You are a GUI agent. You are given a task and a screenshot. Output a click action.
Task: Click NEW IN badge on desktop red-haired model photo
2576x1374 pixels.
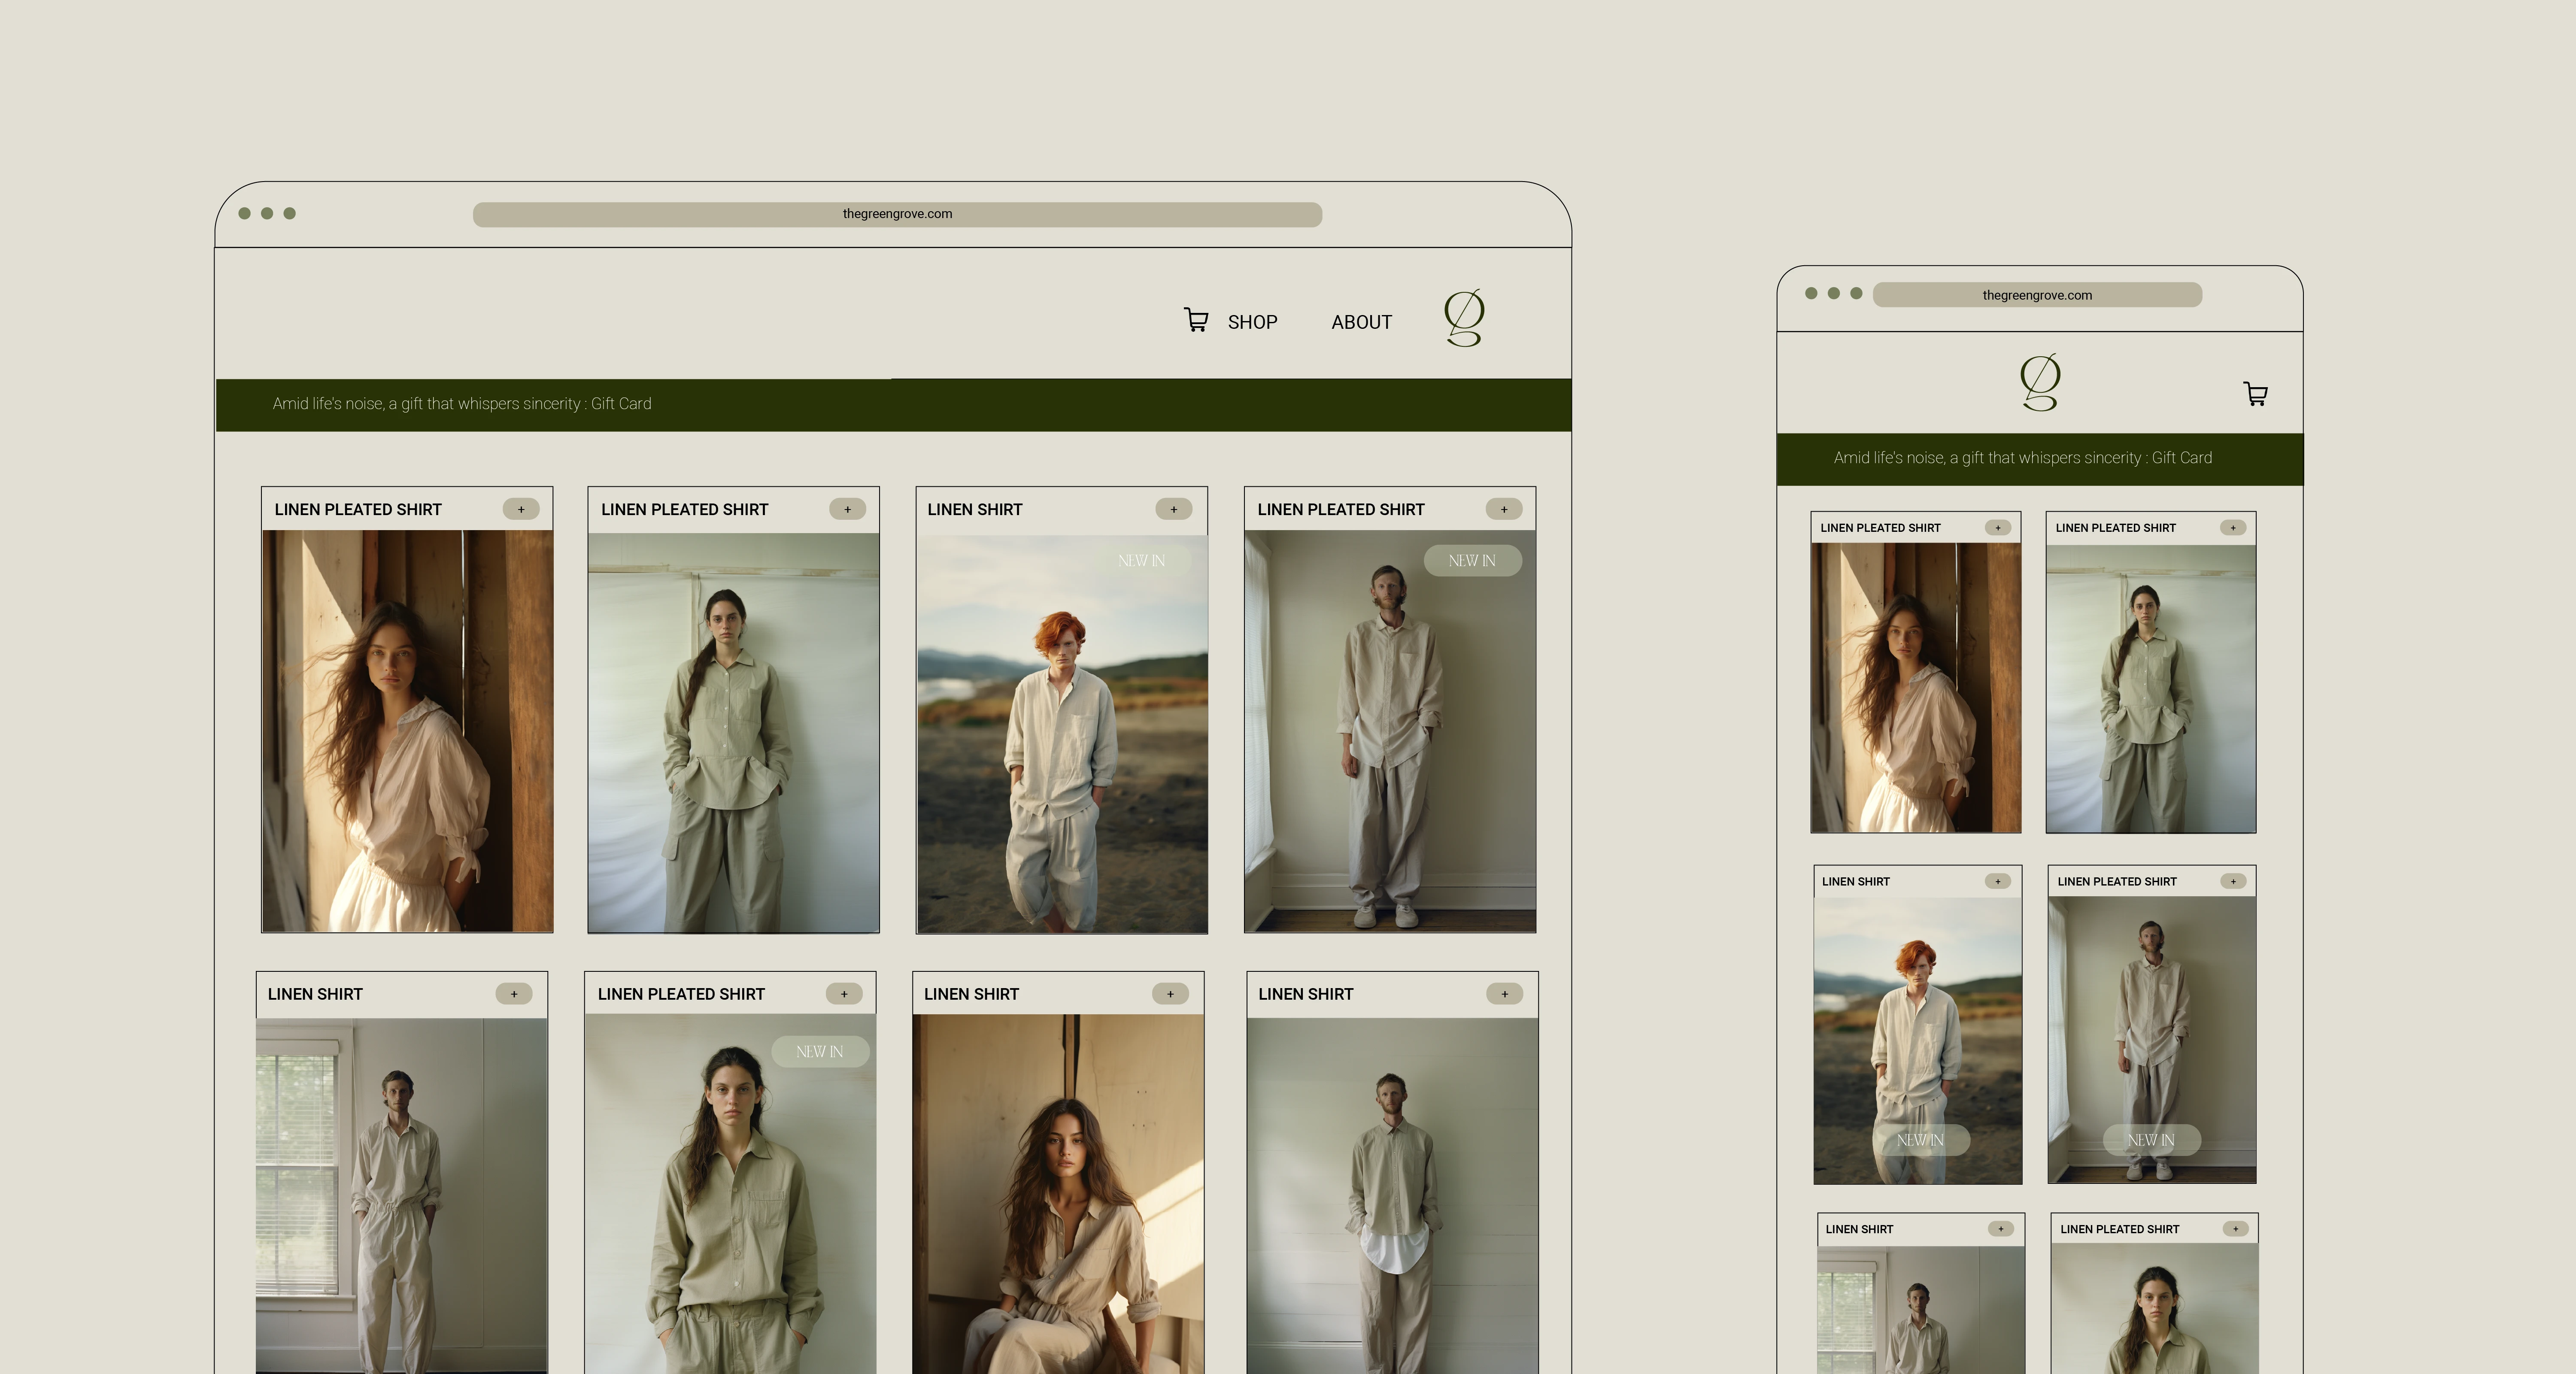click(x=1141, y=561)
